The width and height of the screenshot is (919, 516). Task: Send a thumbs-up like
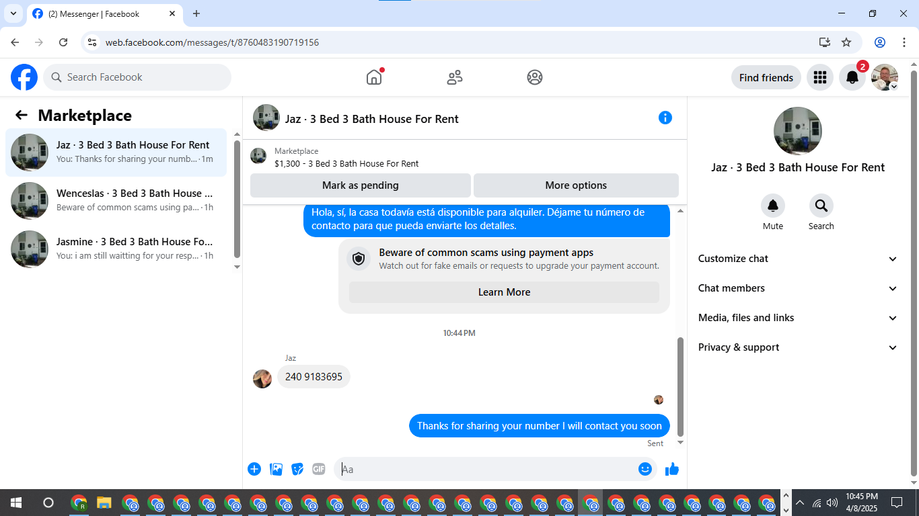(x=671, y=469)
